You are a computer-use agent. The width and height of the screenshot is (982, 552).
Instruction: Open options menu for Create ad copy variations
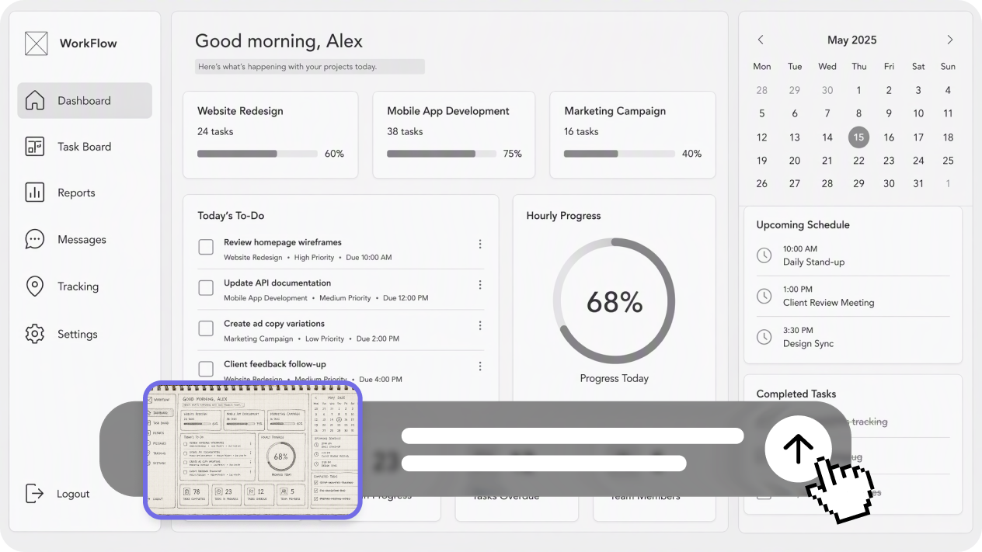tap(480, 325)
